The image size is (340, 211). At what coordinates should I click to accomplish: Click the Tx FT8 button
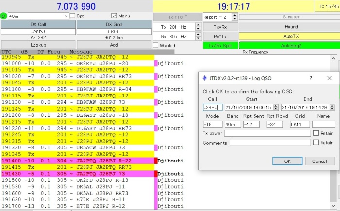(177, 17)
